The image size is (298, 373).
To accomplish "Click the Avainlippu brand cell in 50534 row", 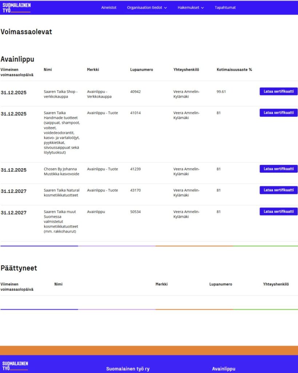I will click(x=96, y=212).
